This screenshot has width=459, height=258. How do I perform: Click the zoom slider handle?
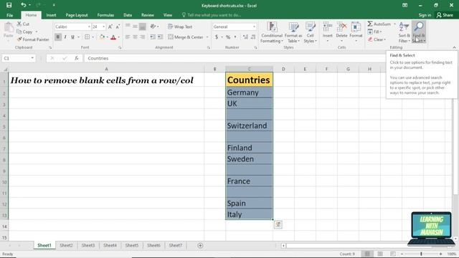click(x=421, y=254)
